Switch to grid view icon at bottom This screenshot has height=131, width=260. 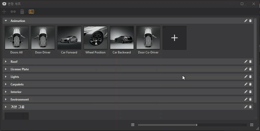pos(252,125)
